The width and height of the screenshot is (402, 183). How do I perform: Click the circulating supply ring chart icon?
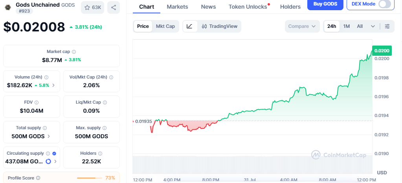(x=48, y=161)
